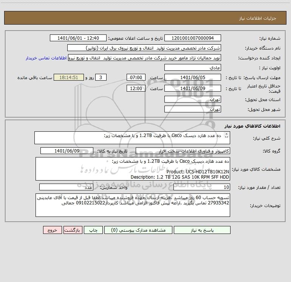Click the label شماره نیاز
Image resolution: width=291 pixels, height=282 pixels.
[270, 39]
